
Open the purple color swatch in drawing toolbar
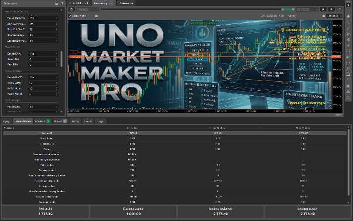pyautogui.click(x=348, y=86)
